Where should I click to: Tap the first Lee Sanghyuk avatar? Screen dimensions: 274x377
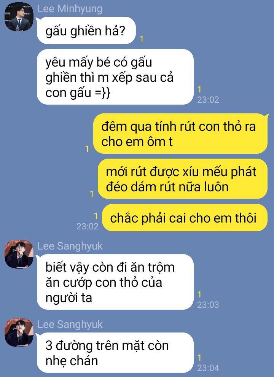19,254
